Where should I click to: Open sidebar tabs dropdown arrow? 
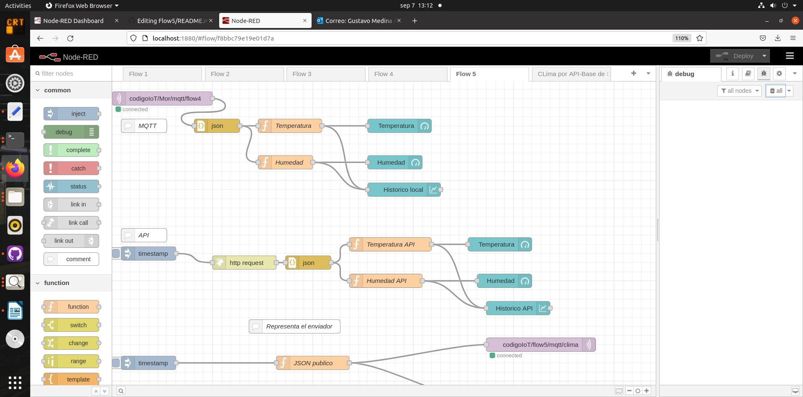pyautogui.click(x=795, y=74)
